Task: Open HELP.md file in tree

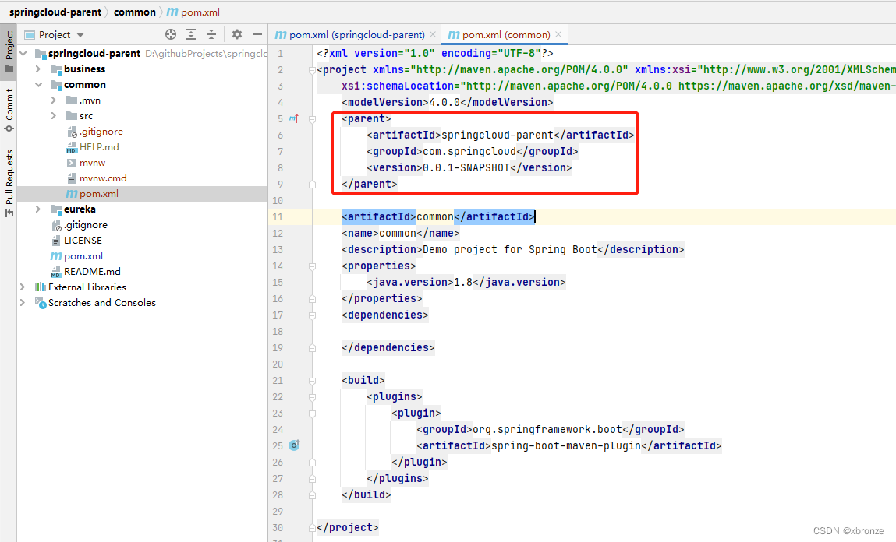Action: pos(99,146)
